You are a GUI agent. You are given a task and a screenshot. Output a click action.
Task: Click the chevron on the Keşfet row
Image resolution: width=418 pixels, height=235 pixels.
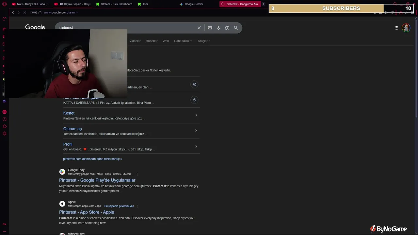coord(196,115)
